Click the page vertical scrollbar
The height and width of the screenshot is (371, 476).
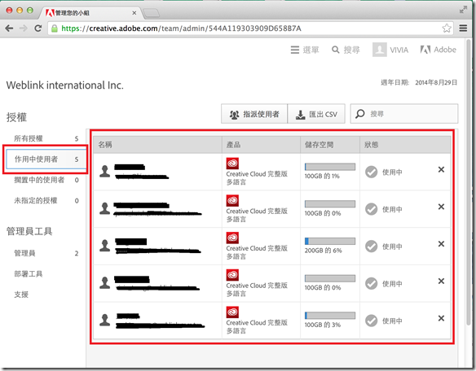[469, 182]
